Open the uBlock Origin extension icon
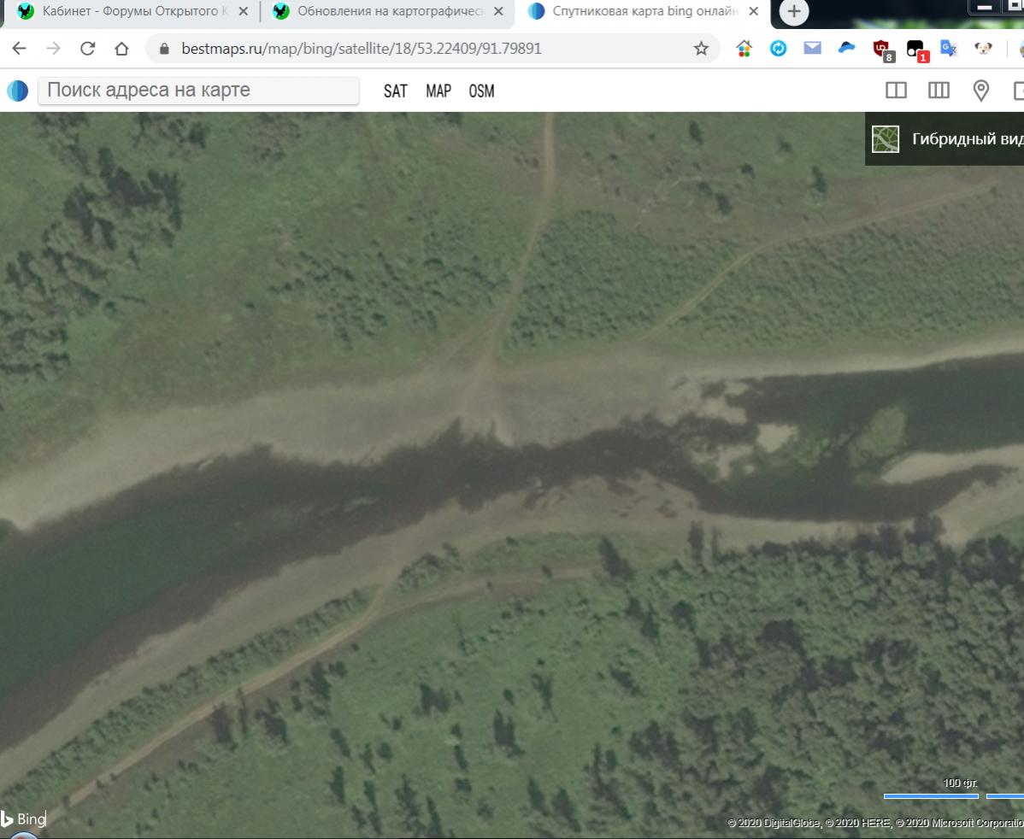Viewport: 1024px width, 839px height. tap(881, 49)
